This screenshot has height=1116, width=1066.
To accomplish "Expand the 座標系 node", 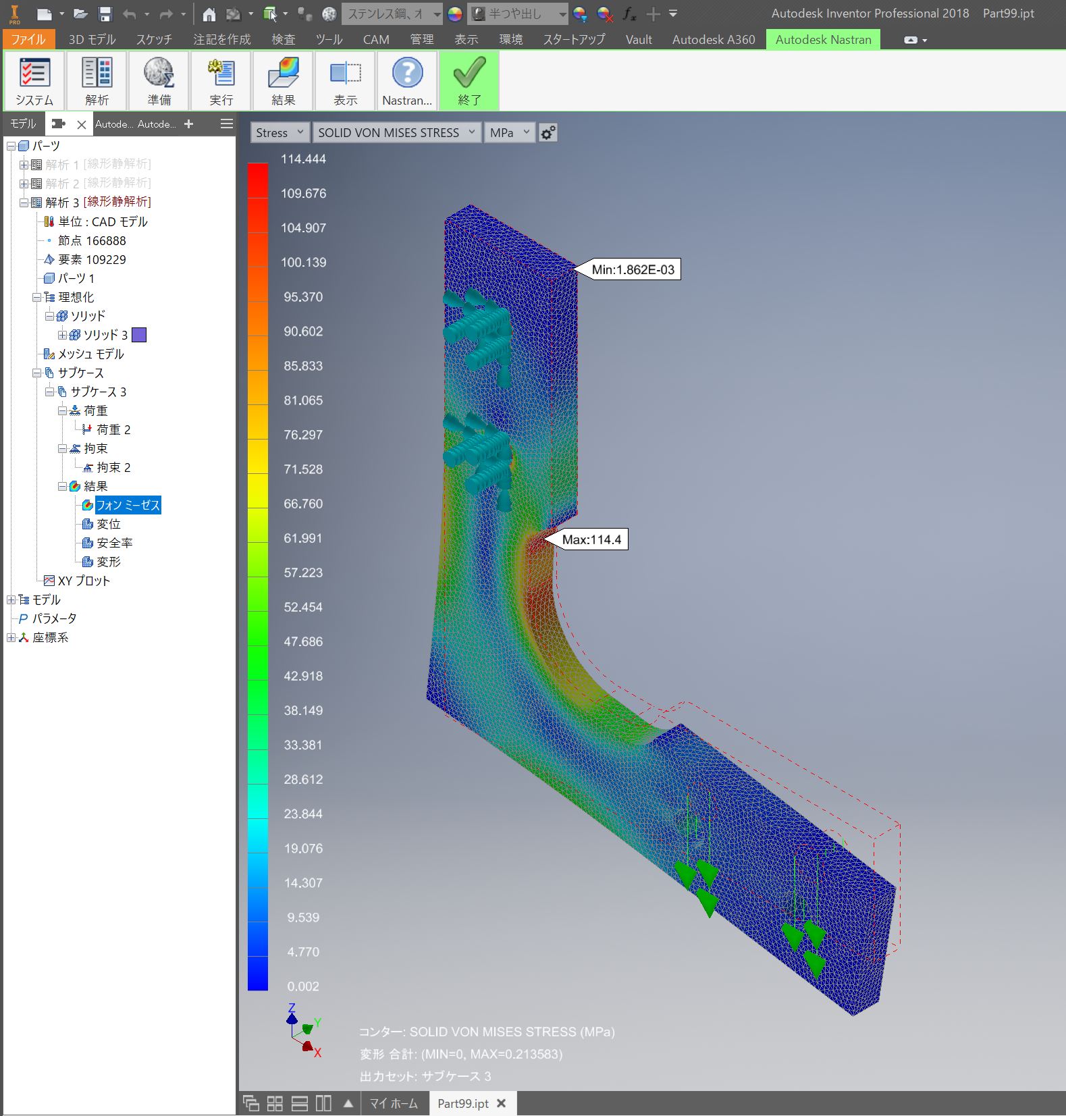I will click(11, 637).
